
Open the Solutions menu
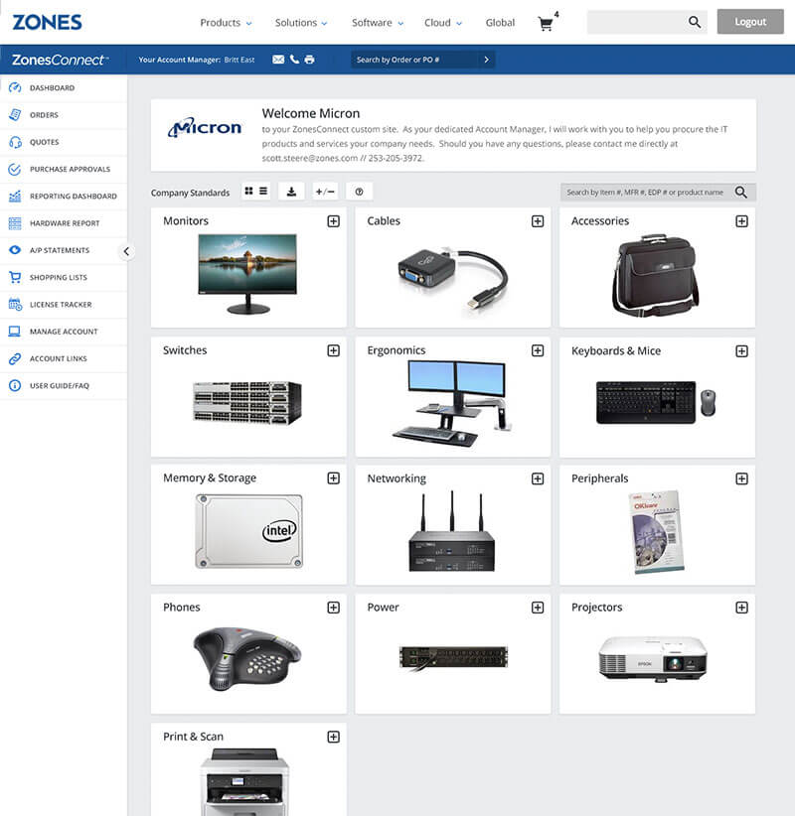coord(301,23)
